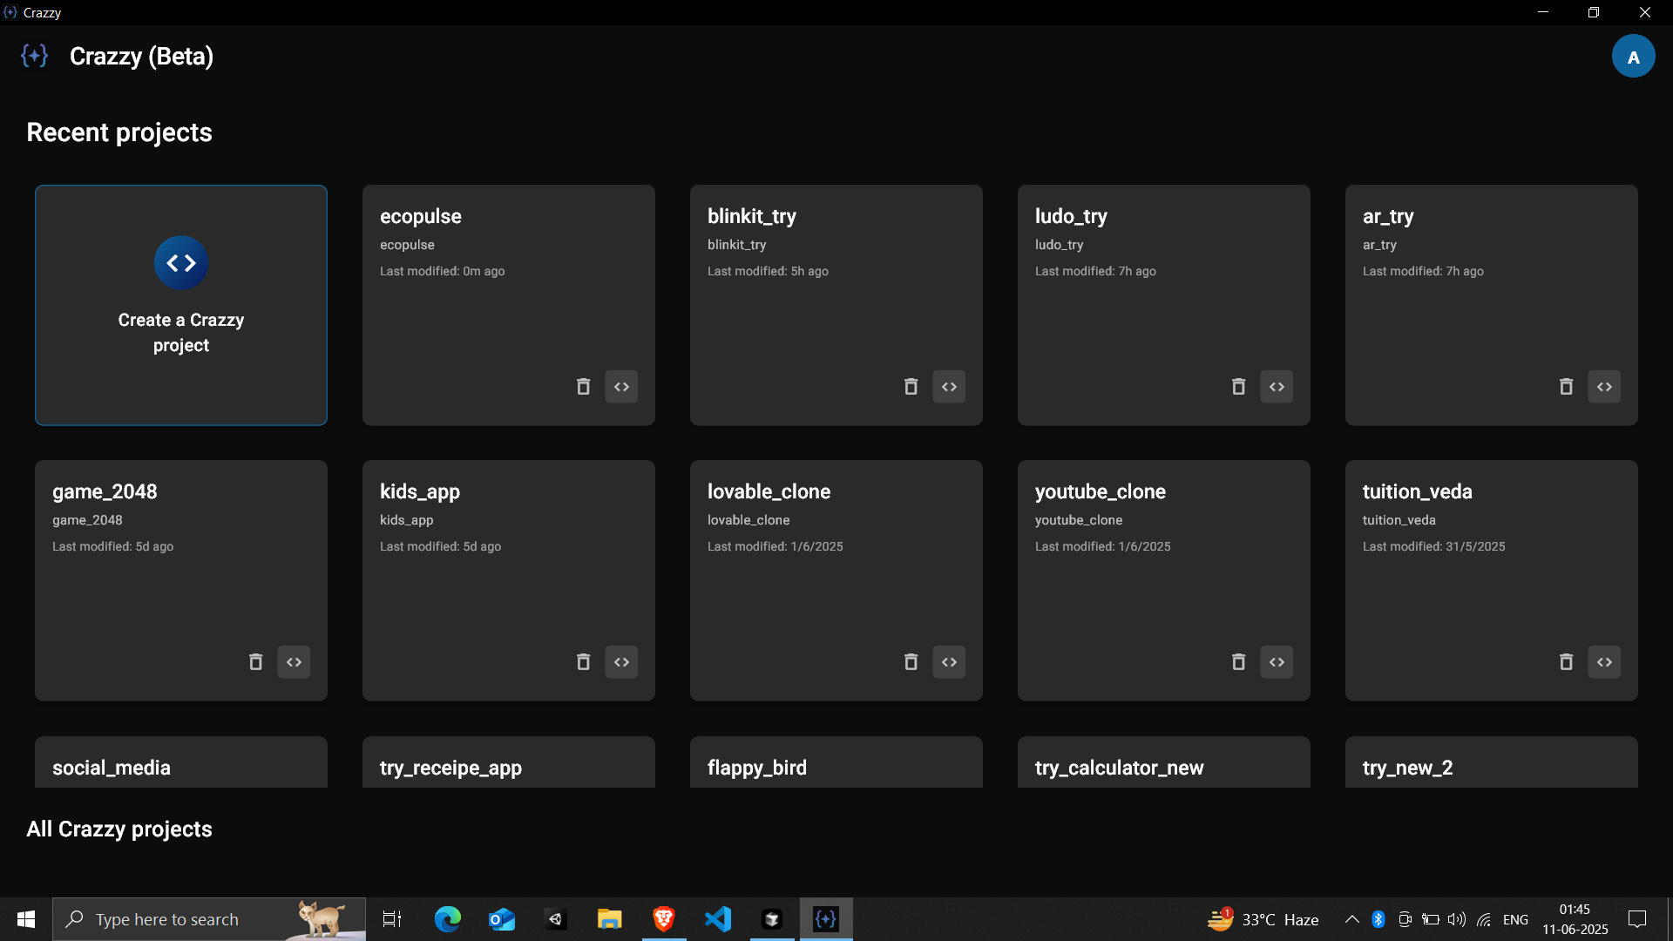
Task: Open the ENG language indicator
Action: click(1516, 918)
